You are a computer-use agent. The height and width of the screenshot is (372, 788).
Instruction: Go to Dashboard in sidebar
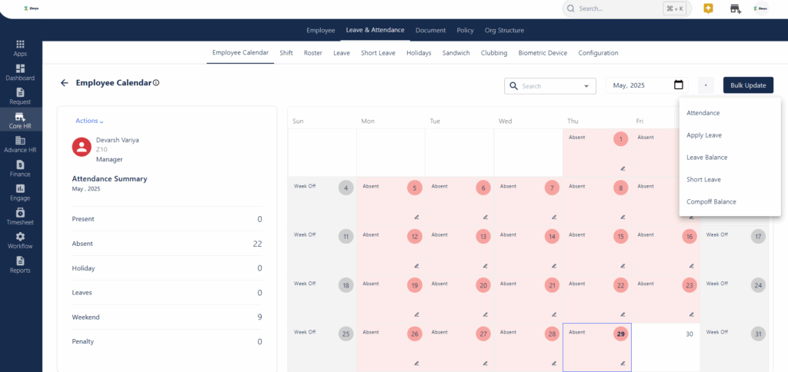point(21,72)
